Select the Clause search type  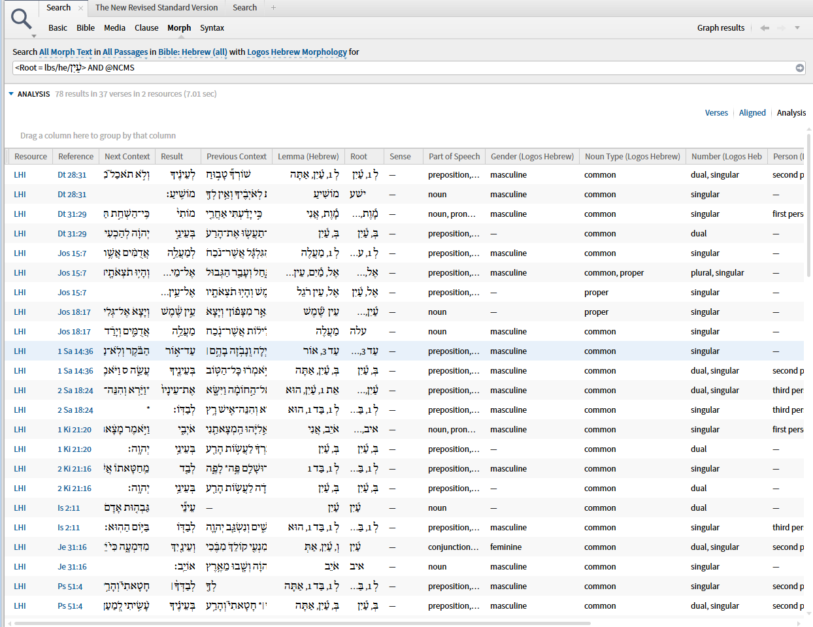coord(146,28)
